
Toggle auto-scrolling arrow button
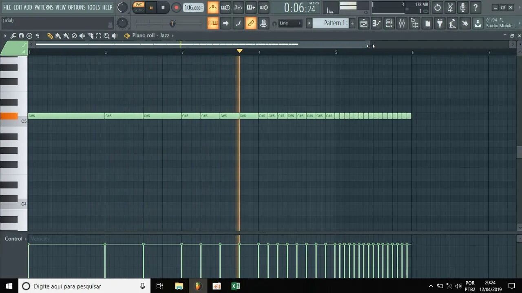point(226,23)
